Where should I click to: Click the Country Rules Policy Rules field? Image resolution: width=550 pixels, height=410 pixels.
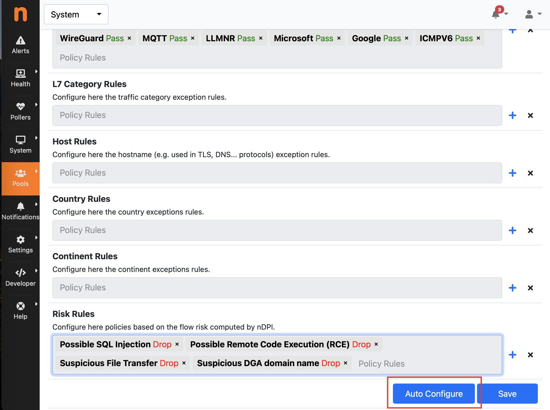[x=277, y=230]
